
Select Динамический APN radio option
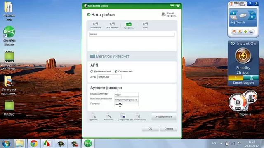(x=92, y=72)
